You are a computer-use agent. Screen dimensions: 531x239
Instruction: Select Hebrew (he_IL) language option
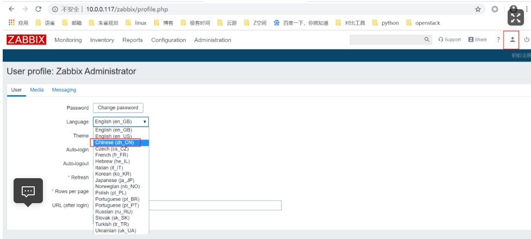(x=121, y=161)
